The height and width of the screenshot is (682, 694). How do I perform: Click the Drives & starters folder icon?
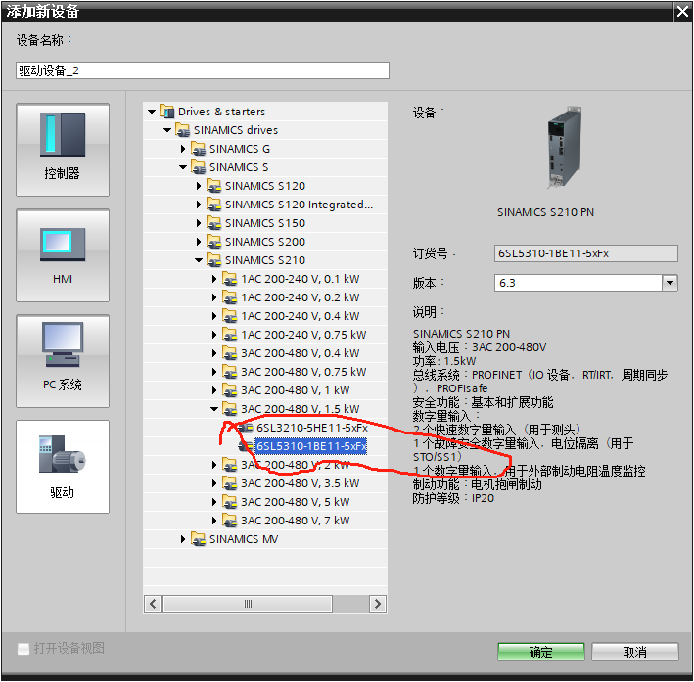(x=166, y=112)
